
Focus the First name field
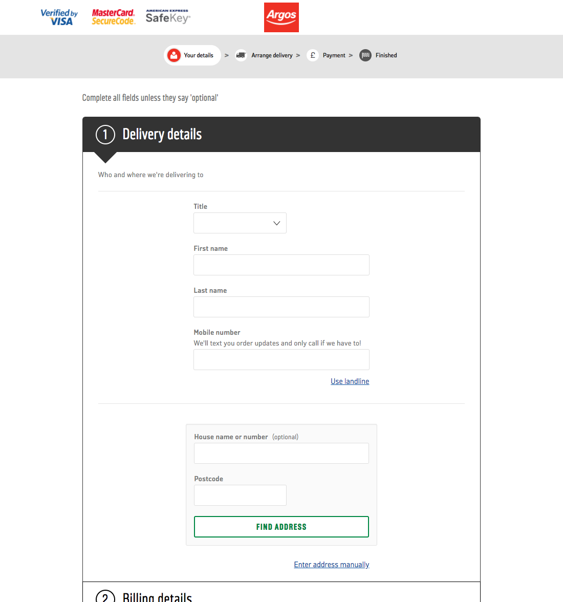click(281, 265)
